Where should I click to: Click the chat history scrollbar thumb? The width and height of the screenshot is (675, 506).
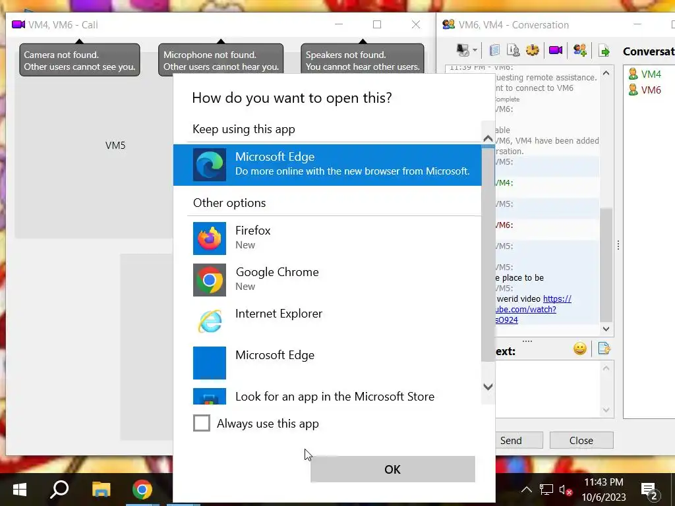[x=606, y=265]
